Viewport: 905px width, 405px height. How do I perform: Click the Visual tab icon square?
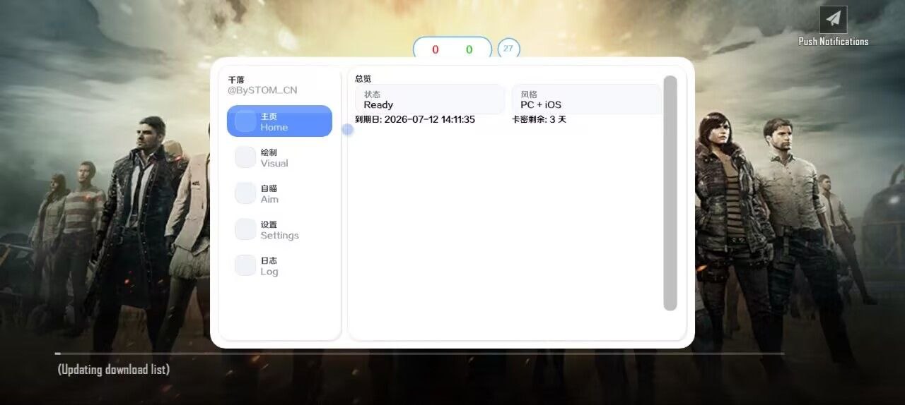(x=245, y=157)
